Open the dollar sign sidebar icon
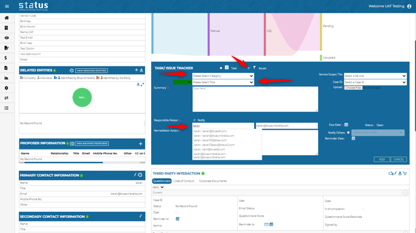 [6, 58]
